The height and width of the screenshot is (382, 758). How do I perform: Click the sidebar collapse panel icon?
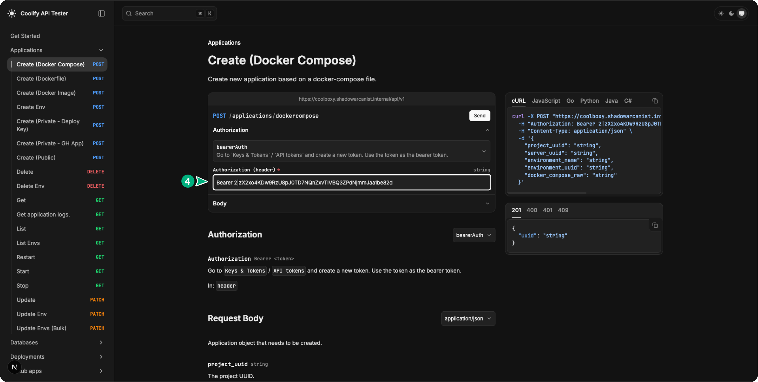(102, 13)
